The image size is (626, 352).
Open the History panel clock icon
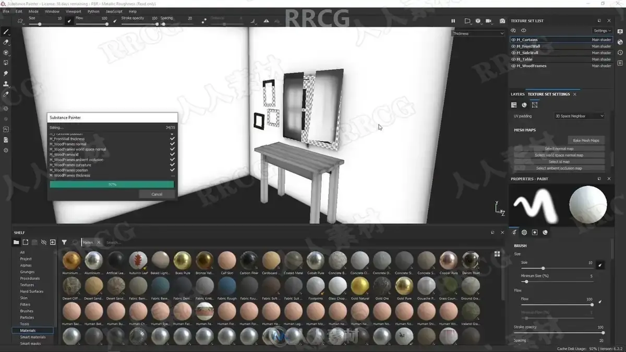(620, 53)
